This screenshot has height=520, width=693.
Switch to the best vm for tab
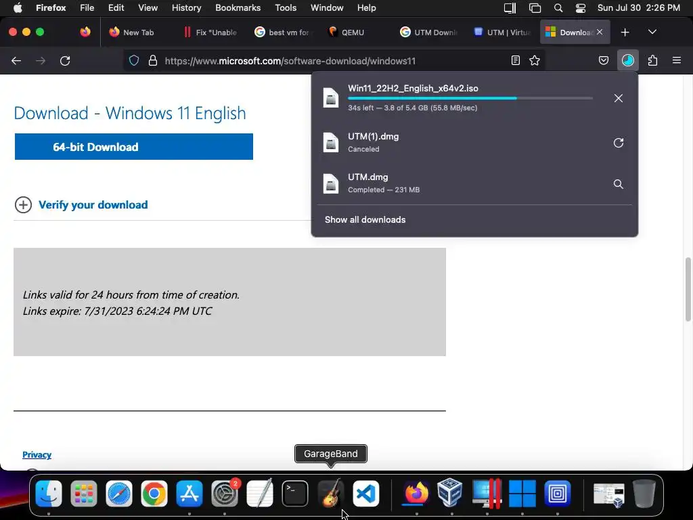[x=283, y=32]
